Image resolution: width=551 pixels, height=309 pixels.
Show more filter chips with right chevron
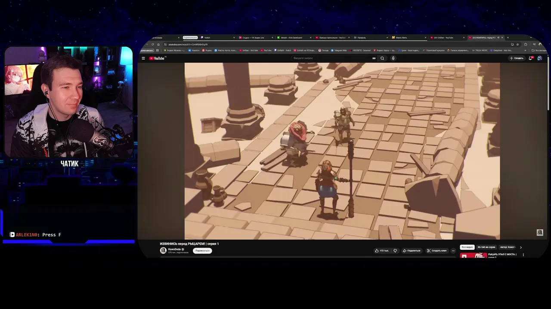click(x=521, y=247)
